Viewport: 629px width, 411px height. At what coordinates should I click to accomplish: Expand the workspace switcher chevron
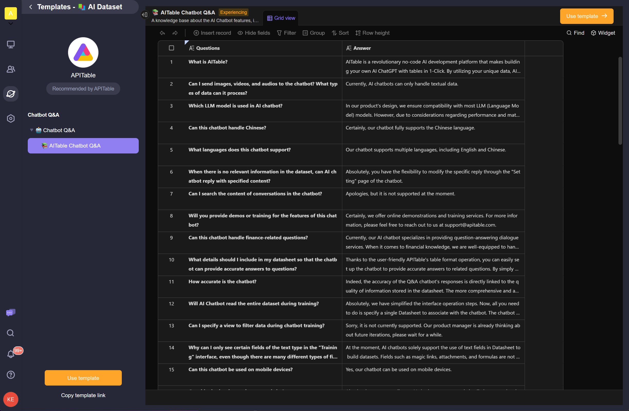11,24
